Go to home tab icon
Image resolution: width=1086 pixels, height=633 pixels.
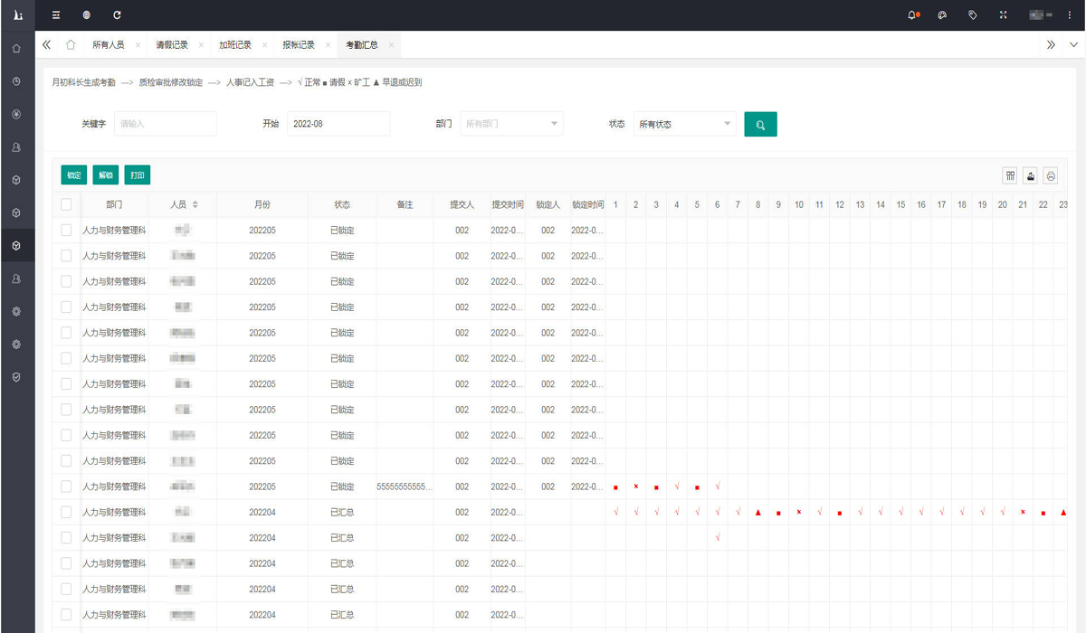point(71,45)
